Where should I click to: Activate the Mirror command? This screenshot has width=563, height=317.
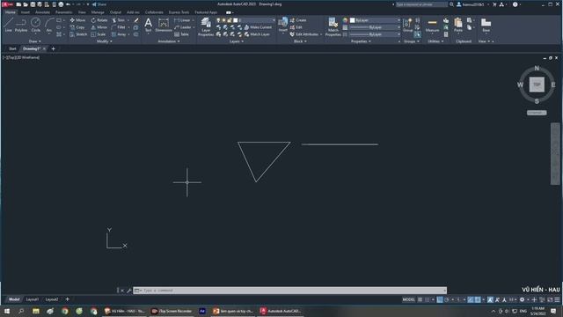point(99,27)
